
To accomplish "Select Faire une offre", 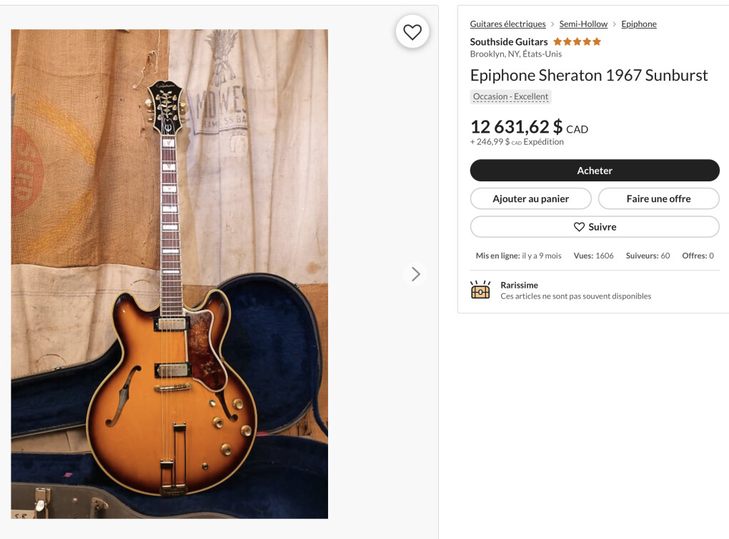I will point(658,198).
